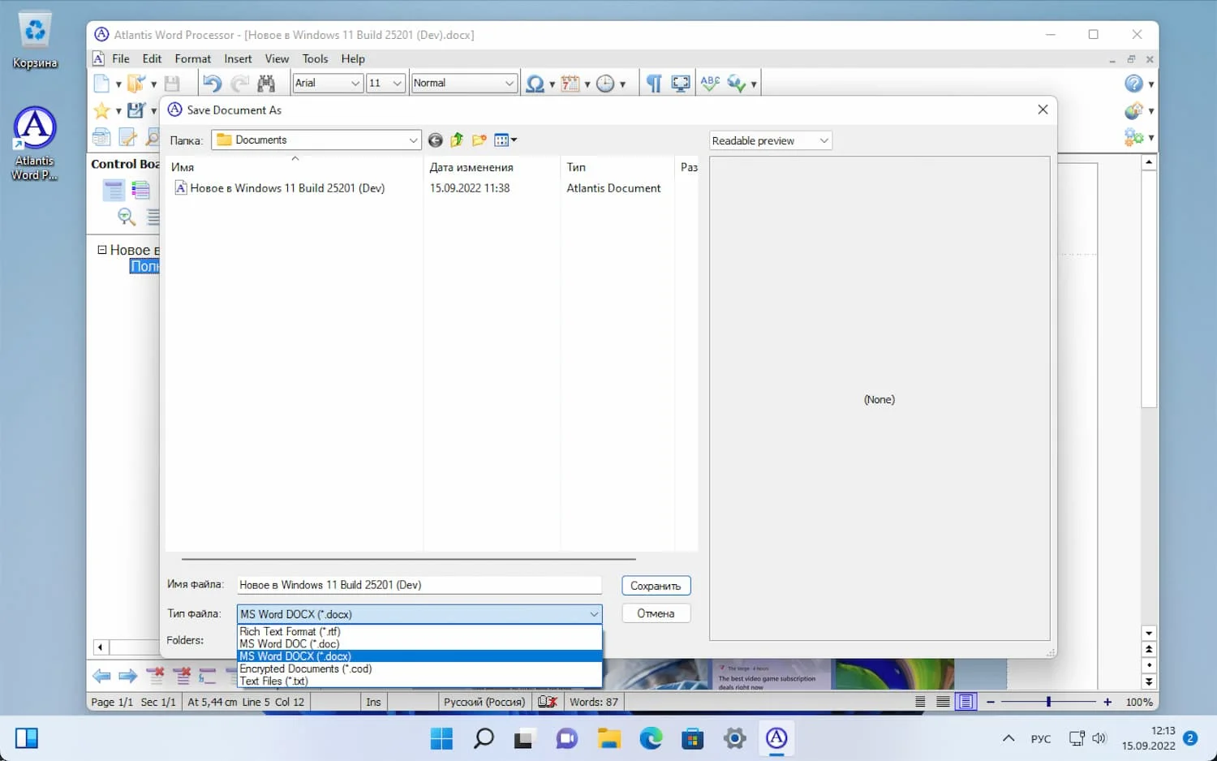Click the calendar date insert icon
Image resolution: width=1217 pixels, height=761 pixels.
pyautogui.click(x=570, y=84)
